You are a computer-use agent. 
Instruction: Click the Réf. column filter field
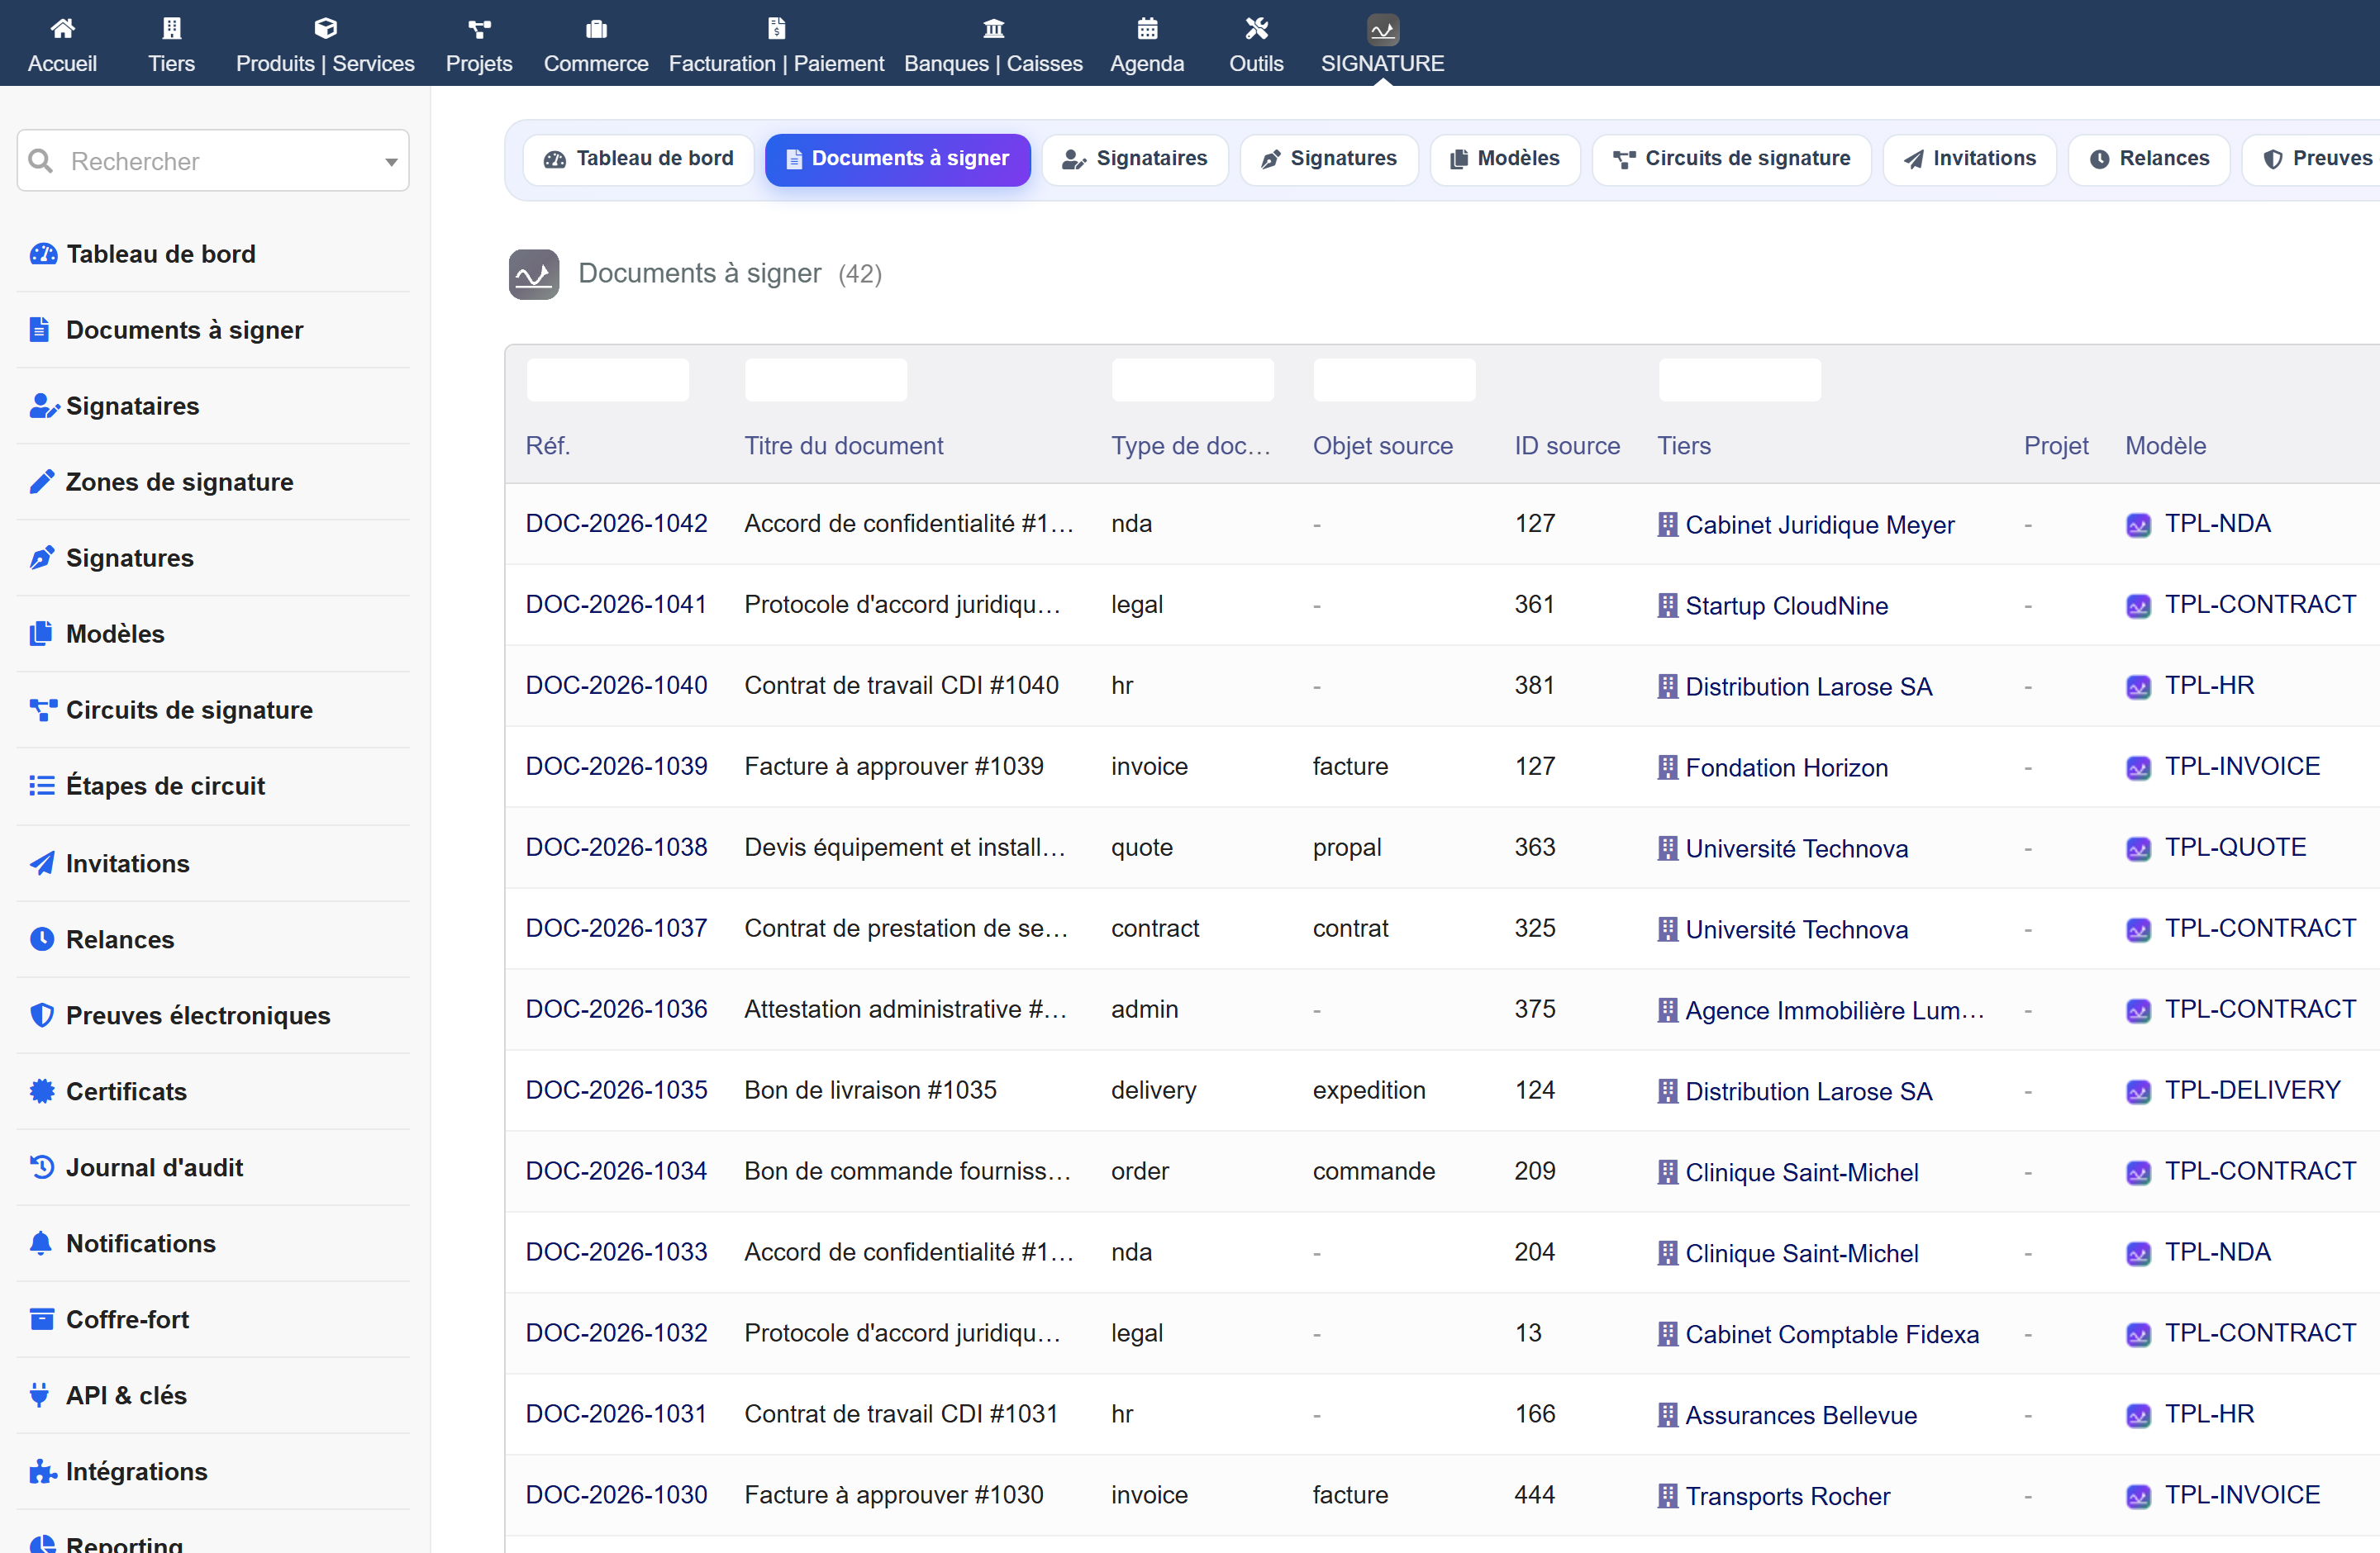pos(608,380)
